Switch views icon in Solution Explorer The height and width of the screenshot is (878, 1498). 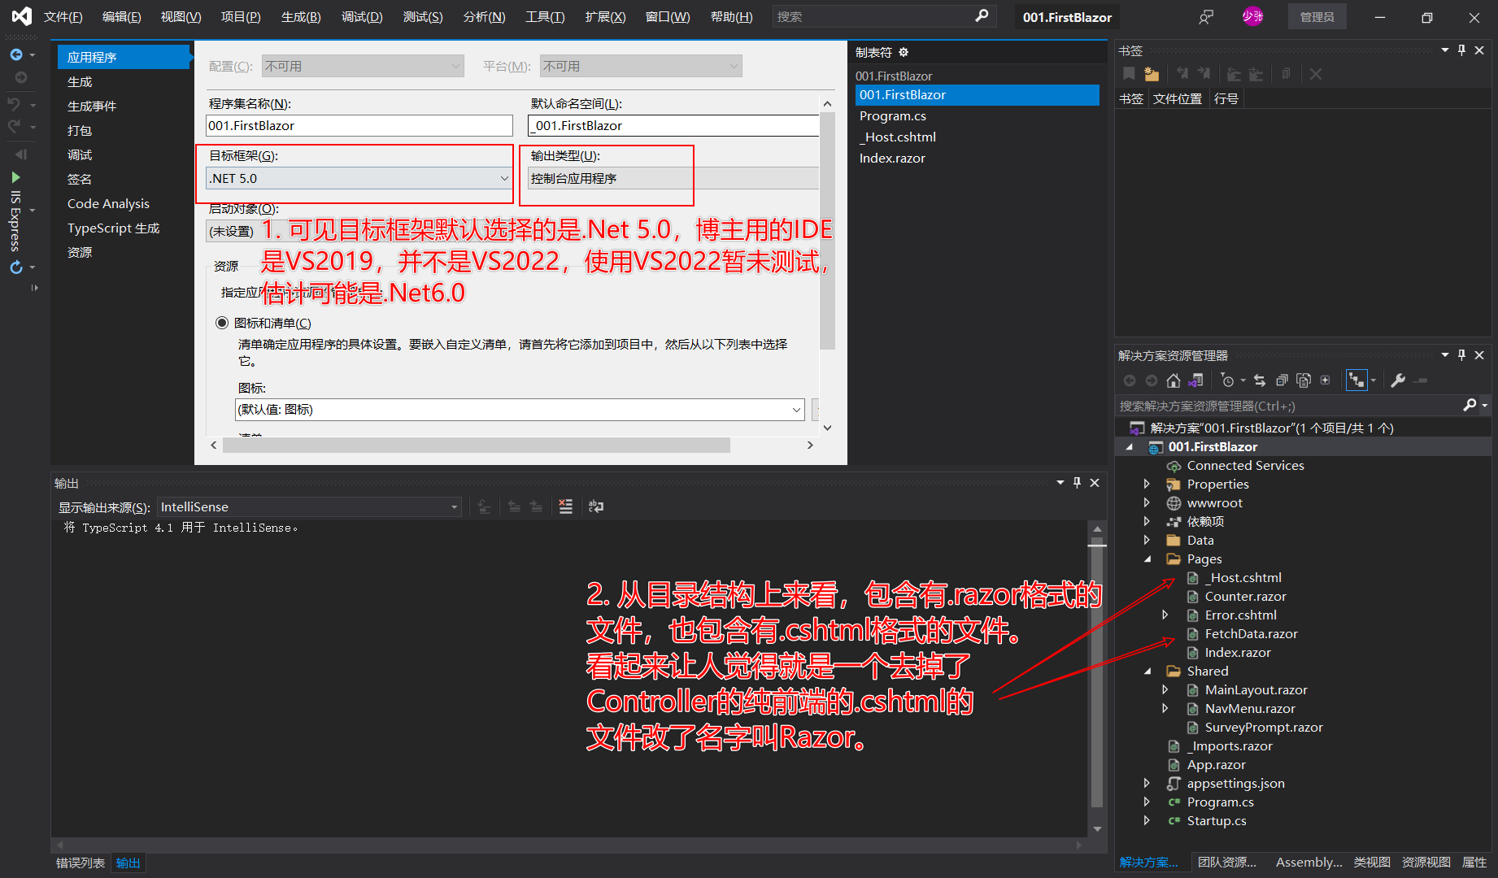(x=1195, y=380)
